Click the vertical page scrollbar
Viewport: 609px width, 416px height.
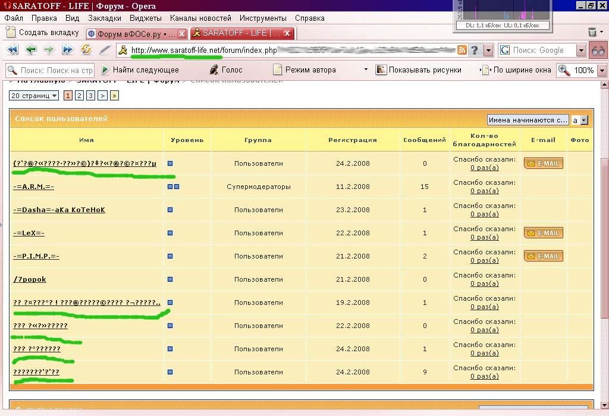[x=602, y=238]
